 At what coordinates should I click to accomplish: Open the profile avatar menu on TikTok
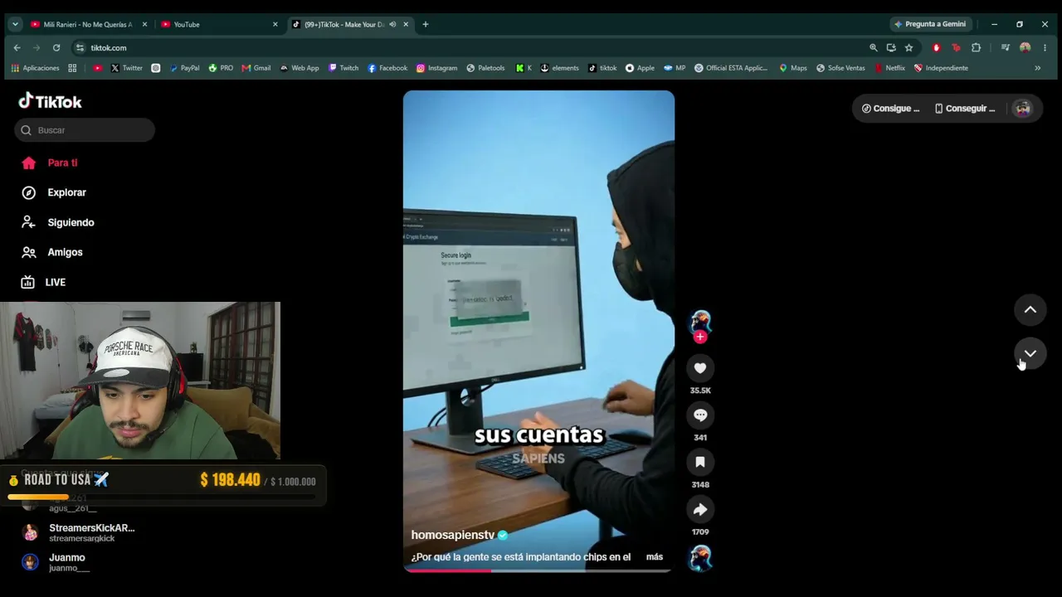1023,109
